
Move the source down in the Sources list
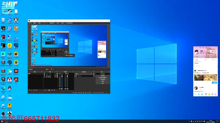pyautogui.click(x=54, y=90)
